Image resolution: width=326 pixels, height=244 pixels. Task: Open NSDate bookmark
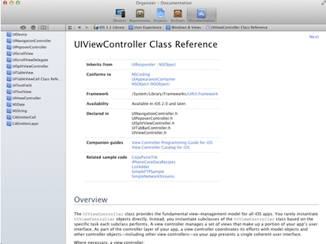16,104
